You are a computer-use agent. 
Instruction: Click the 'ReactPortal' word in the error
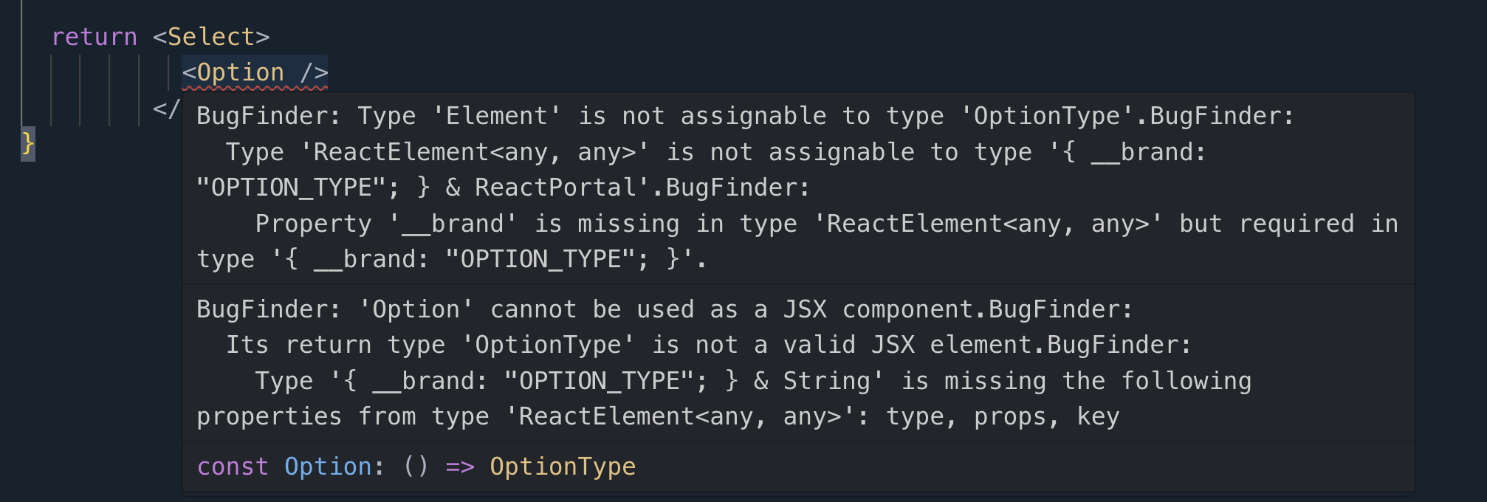[555, 188]
